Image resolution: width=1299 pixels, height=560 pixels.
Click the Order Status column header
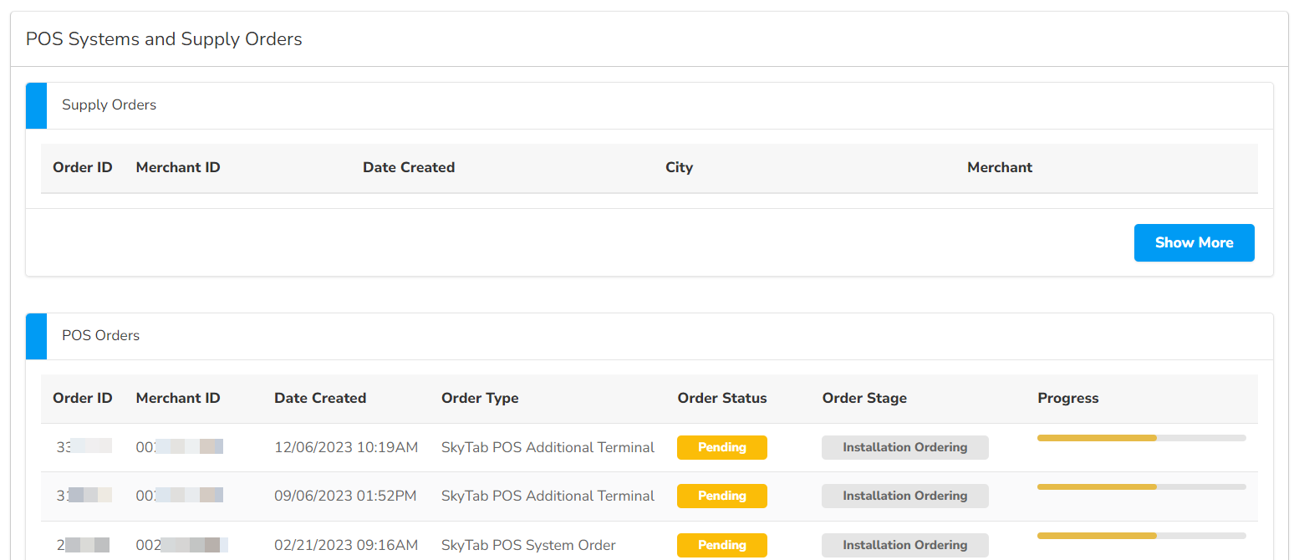coord(721,398)
